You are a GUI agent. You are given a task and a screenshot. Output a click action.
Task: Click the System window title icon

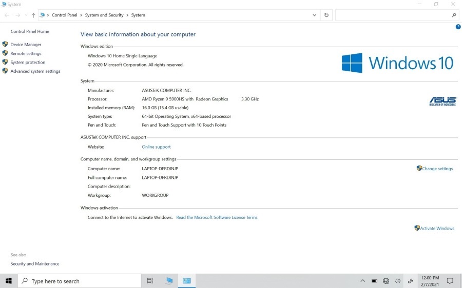[x=4, y=4]
